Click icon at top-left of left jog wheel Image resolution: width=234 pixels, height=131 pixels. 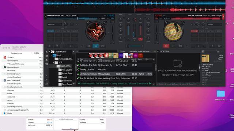tap(88, 23)
